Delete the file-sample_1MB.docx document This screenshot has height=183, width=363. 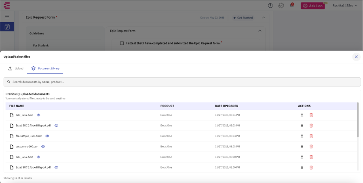click(311, 136)
